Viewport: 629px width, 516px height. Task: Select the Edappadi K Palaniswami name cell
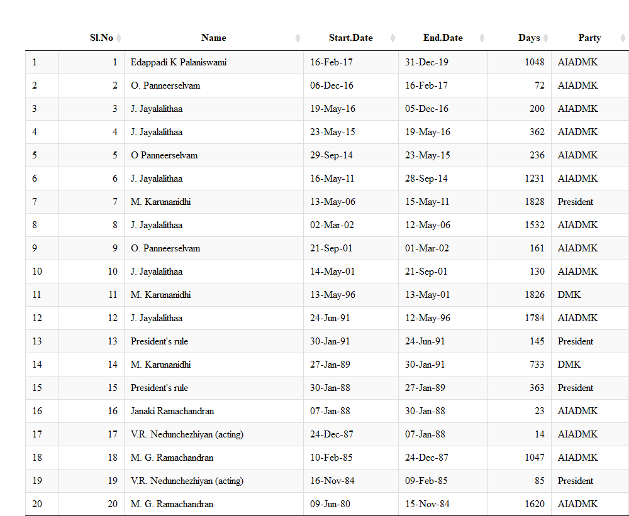tap(179, 62)
